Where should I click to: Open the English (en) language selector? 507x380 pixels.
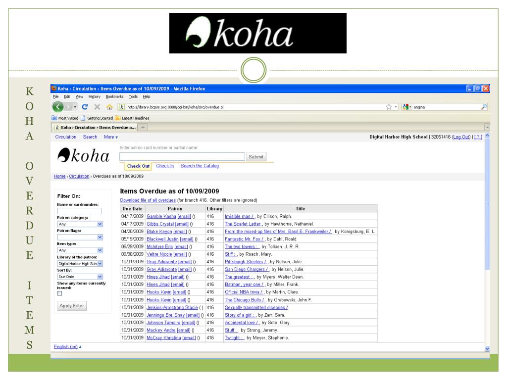67,347
